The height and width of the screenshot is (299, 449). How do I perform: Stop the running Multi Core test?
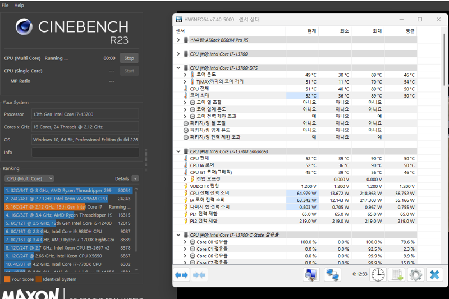click(129, 58)
